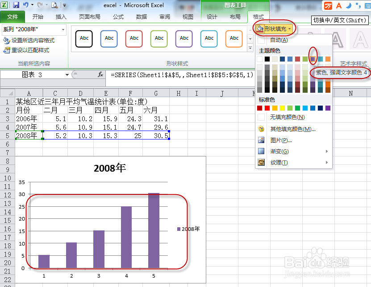
Task: Click the Name Box showing 图表 3
Action: point(33,75)
